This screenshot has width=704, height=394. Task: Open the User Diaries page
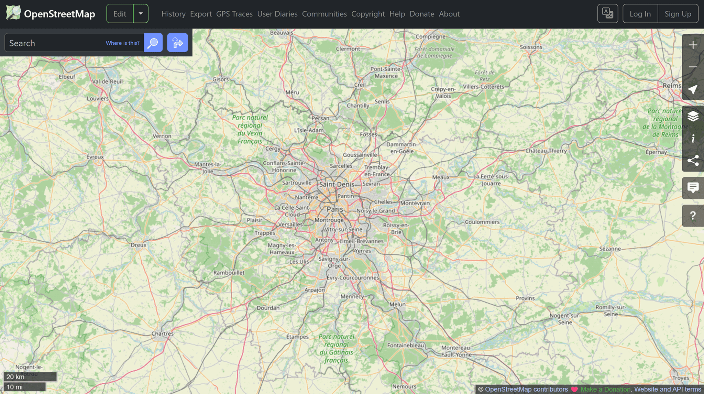[x=277, y=14]
